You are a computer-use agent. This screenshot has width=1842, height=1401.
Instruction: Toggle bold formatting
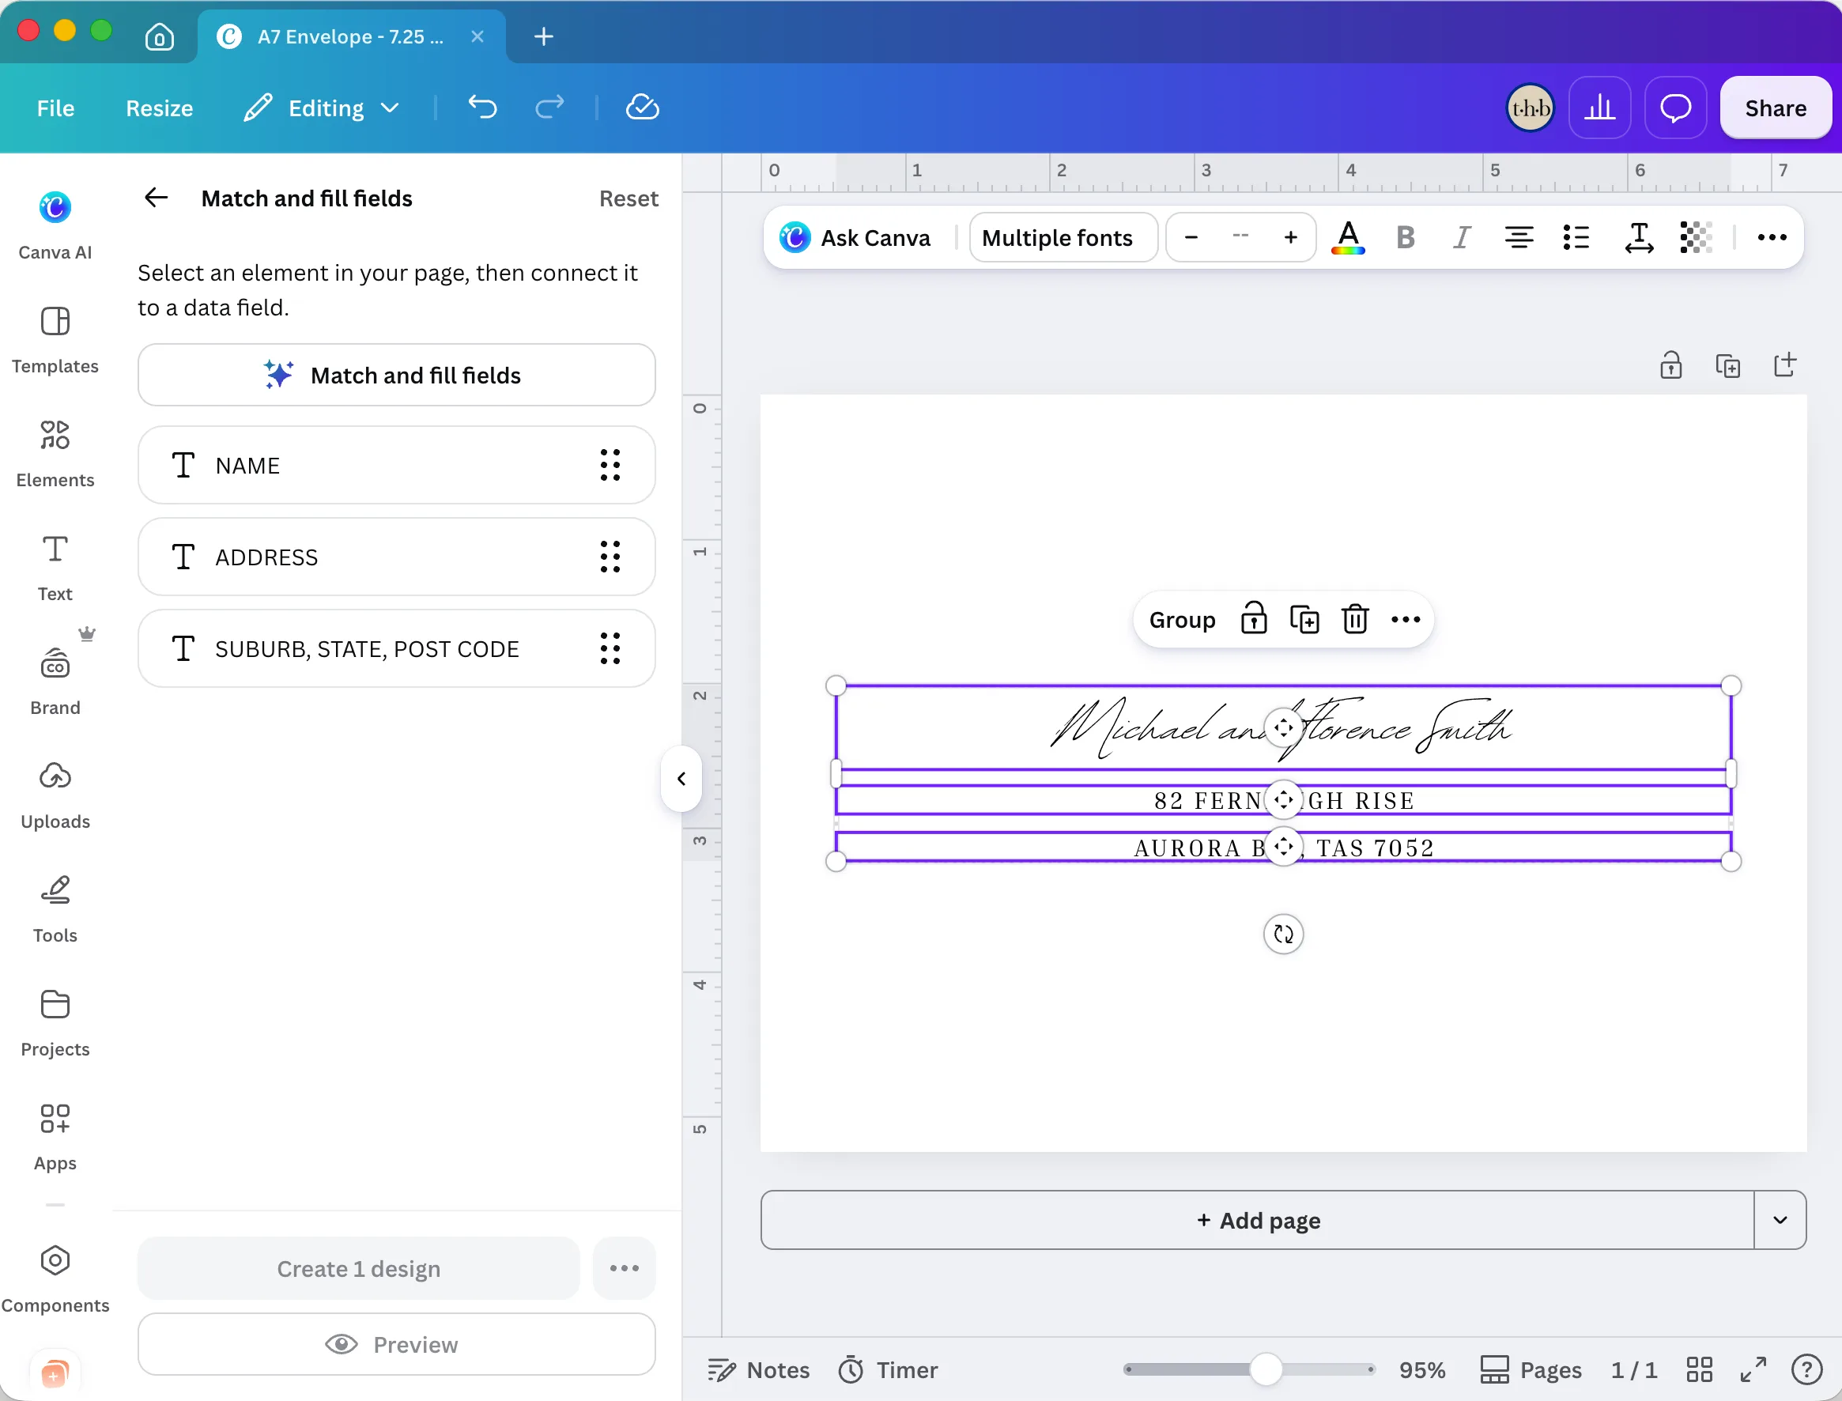[1405, 238]
